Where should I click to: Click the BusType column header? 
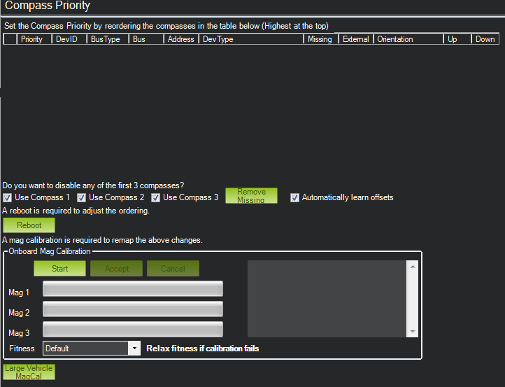click(x=108, y=39)
